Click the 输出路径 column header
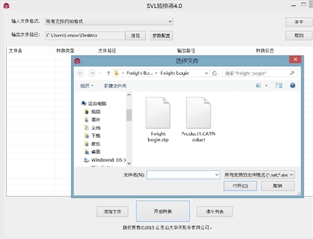 click(215, 50)
